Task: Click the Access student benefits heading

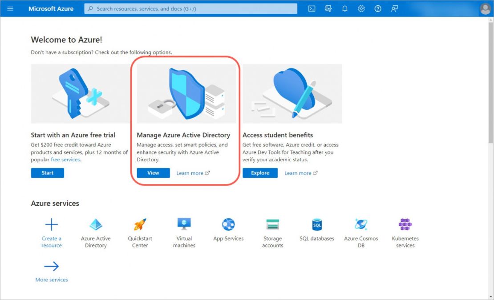Action: [x=278, y=135]
